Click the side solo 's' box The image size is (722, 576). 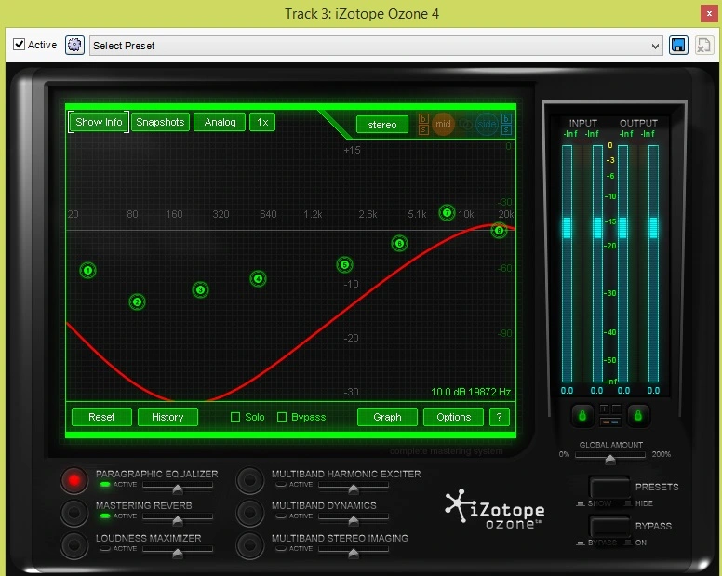[x=506, y=130]
